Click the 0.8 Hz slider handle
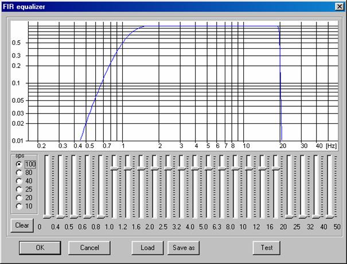Viewport: 347px width, 264px height. coord(101,216)
